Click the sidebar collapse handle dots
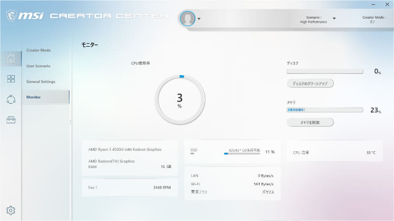This screenshot has height=221, width=394. click(x=70, y=122)
